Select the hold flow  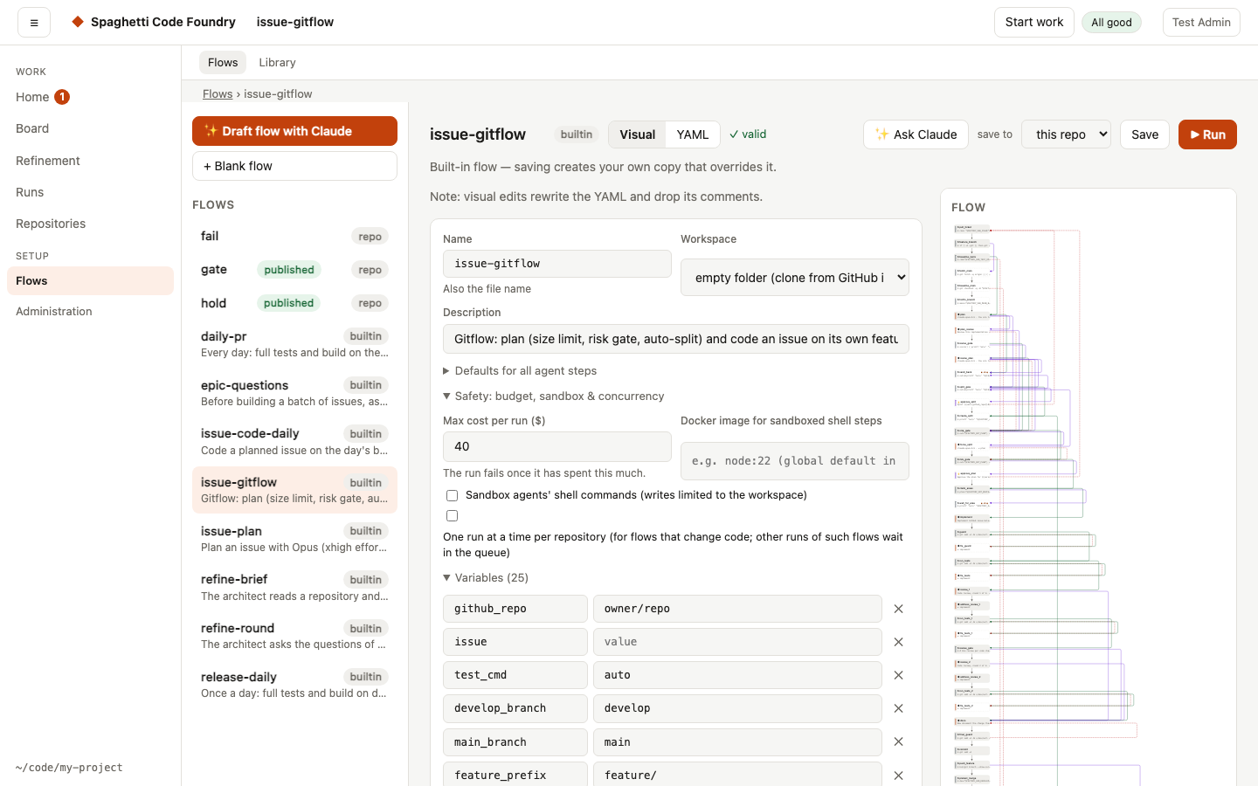coord(294,303)
